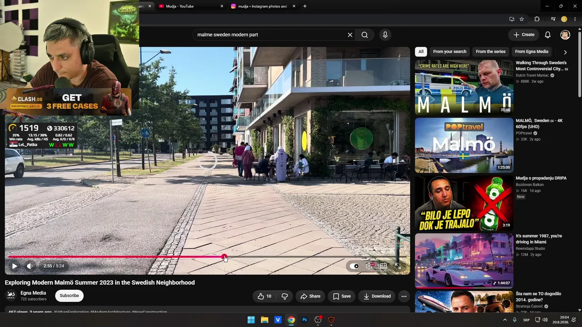The height and width of the screenshot is (327, 582).
Task: Open the Mudja o propadanju DRIPA thumbnail
Action: [464, 203]
